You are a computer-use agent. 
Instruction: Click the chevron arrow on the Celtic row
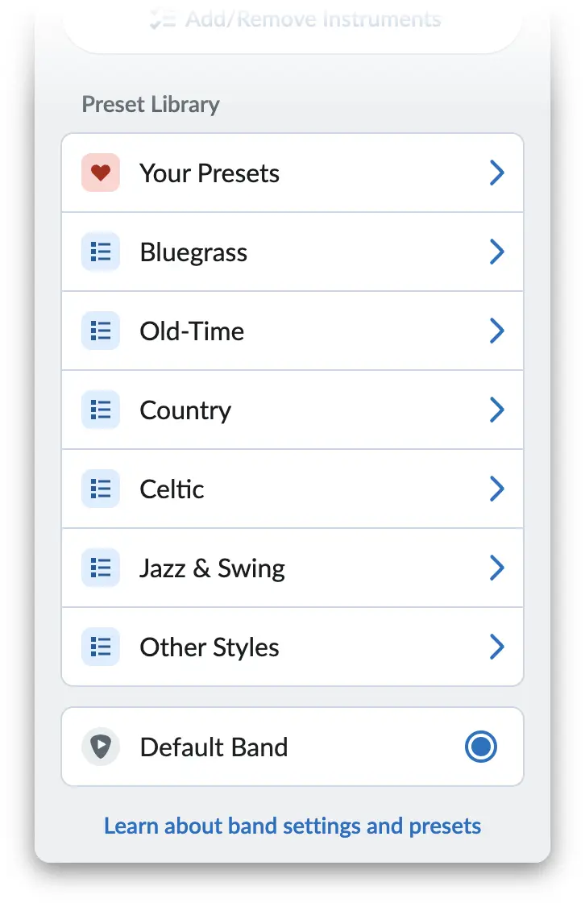point(497,489)
